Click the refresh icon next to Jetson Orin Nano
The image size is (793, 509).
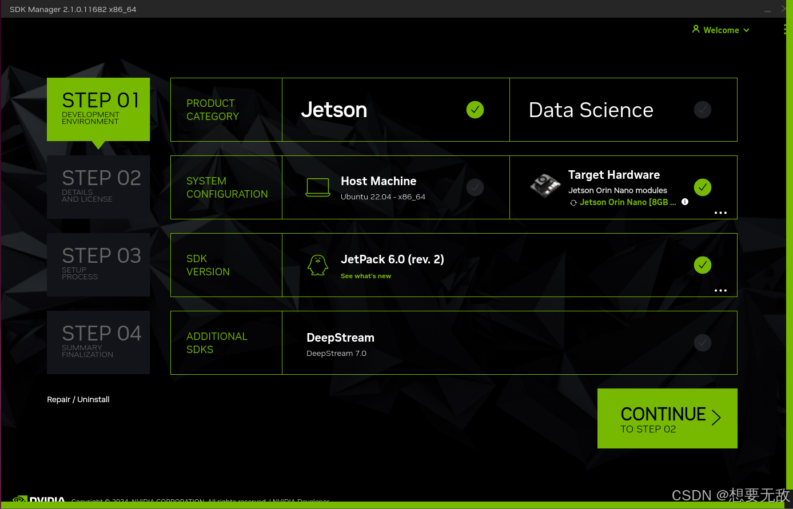click(x=573, y=203)
